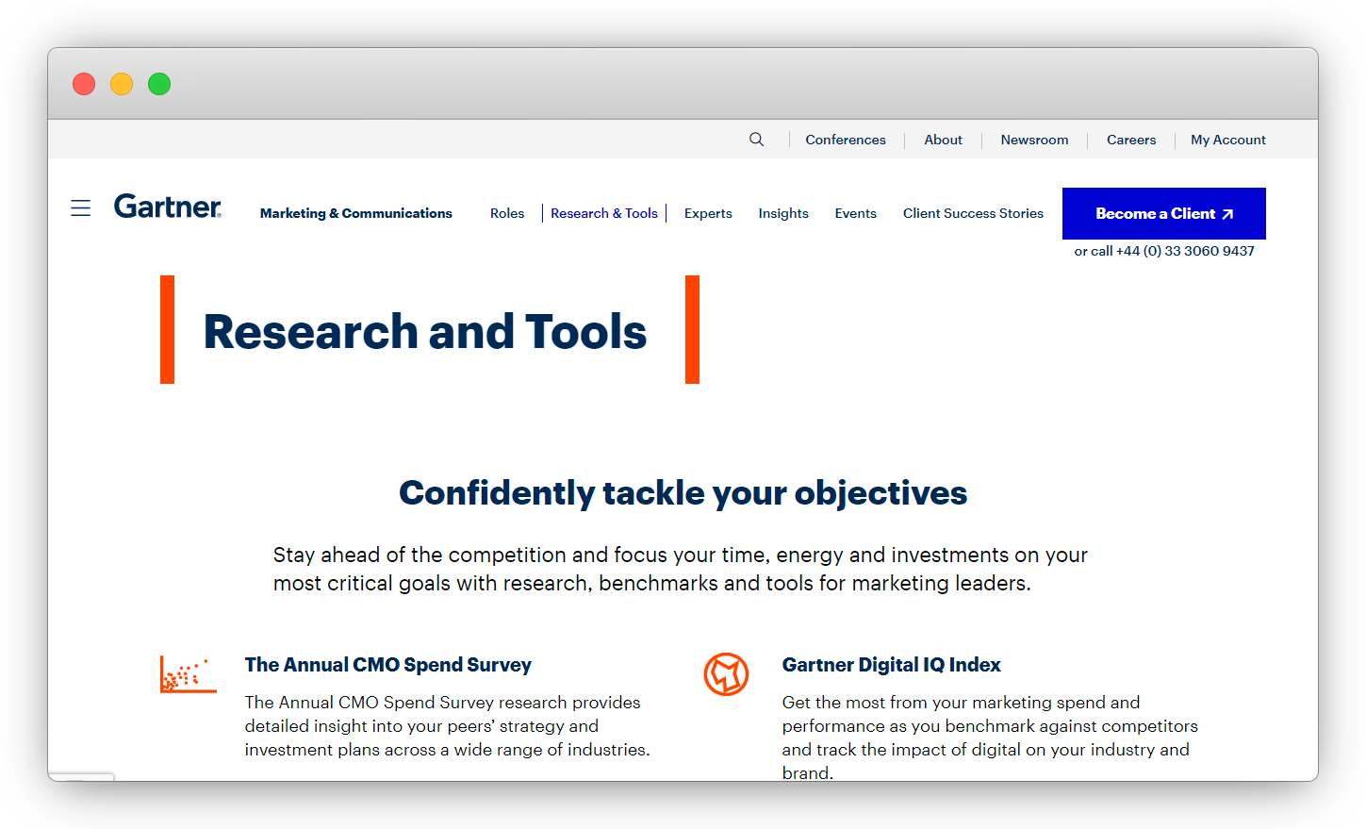Open The Annual CMO Spend Survey link

[387, 664]
